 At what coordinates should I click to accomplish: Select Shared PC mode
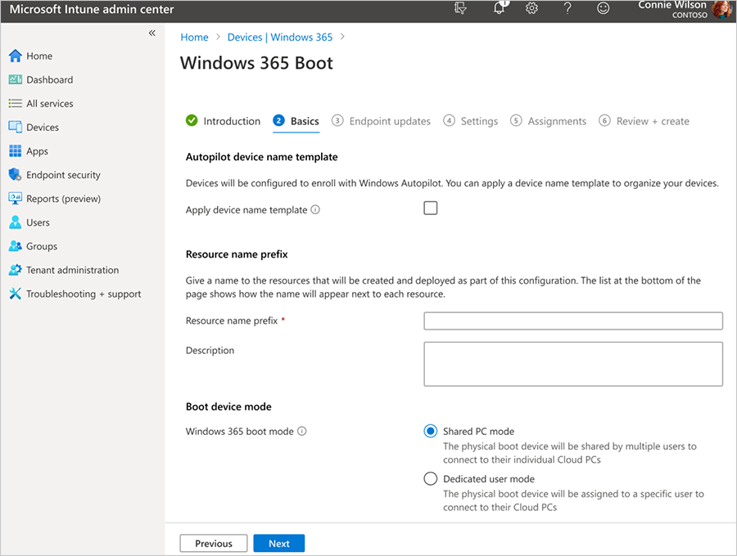click(430, 431)
